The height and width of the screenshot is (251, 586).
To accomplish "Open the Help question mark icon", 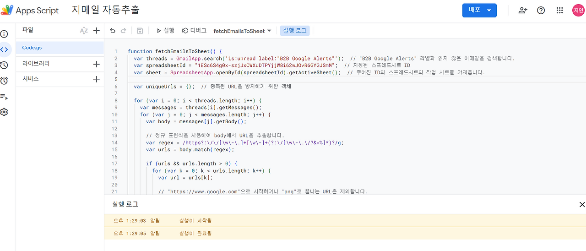I will click(541, 10).
